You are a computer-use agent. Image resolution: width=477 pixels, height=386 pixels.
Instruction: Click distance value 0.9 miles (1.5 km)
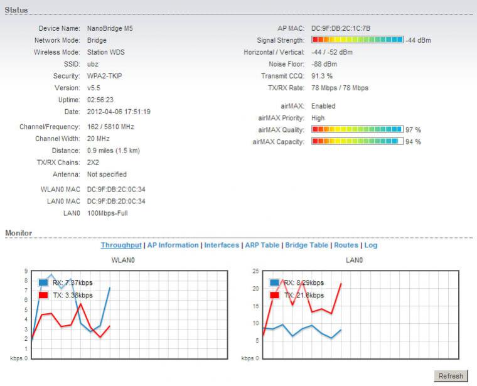114,151
